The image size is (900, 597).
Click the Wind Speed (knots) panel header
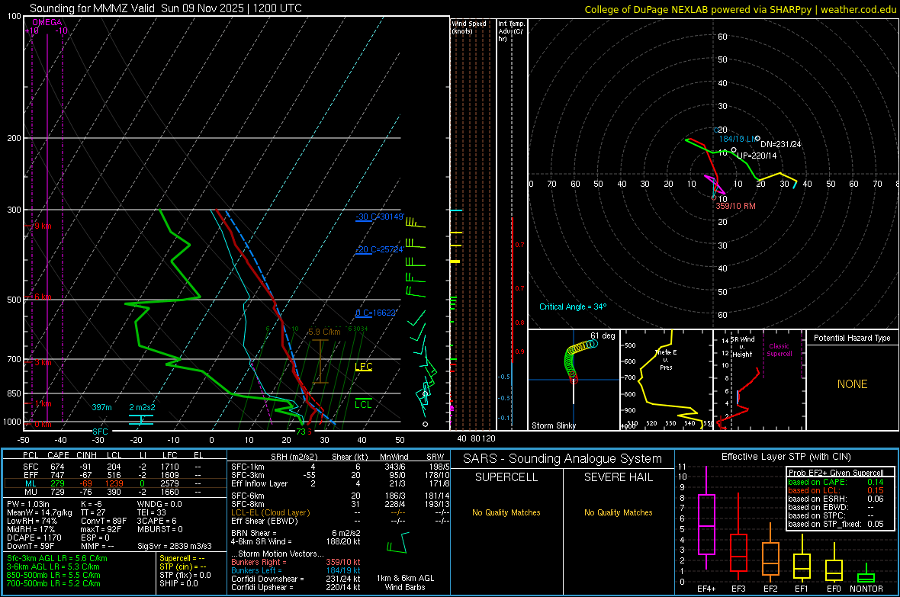click(469, 27)
